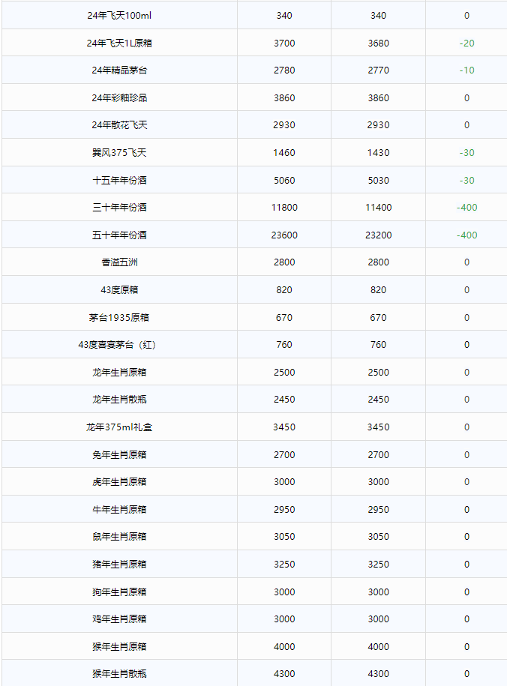Click the -400 change in 三十年年份酒 row
This screenshot has height=686, width=507.
466,208
